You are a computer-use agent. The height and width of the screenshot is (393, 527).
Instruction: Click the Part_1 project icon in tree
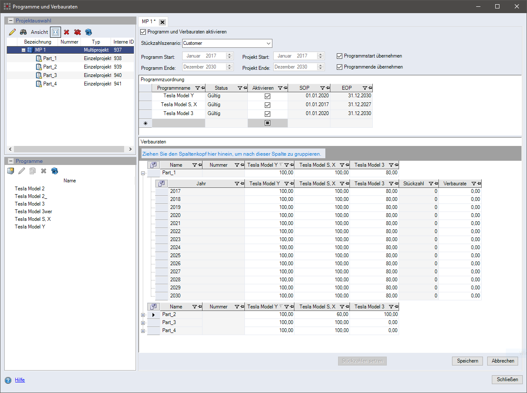(39, 58)
